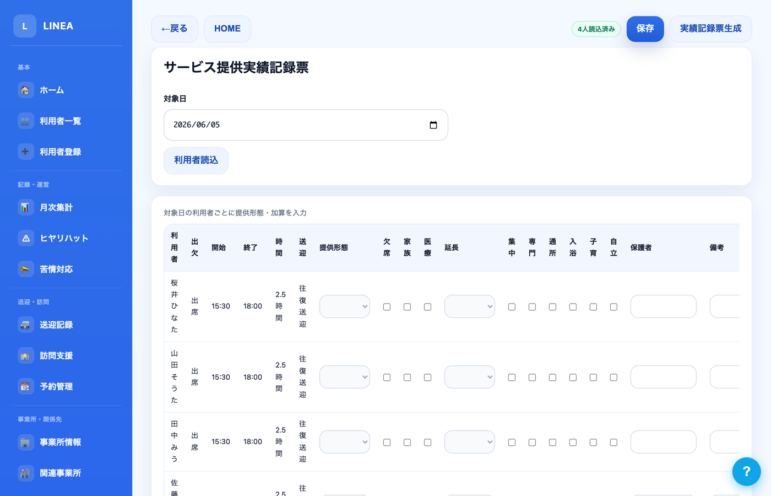The height and width of the screenshot is (496, 771).
Task: Click the HOME button
Action: click(227, 29)
